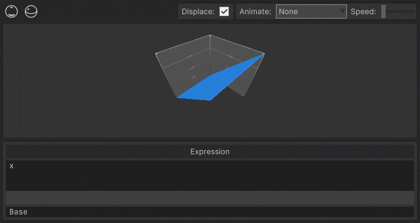
Task: Uncheck the Displace checkbox
Action: click(224, 11)
